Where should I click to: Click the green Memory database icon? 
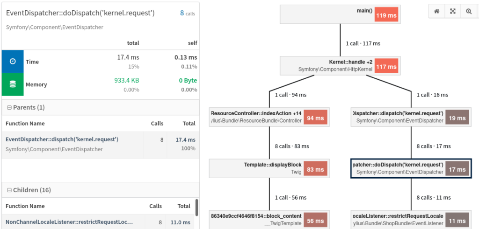coord(13,84)
